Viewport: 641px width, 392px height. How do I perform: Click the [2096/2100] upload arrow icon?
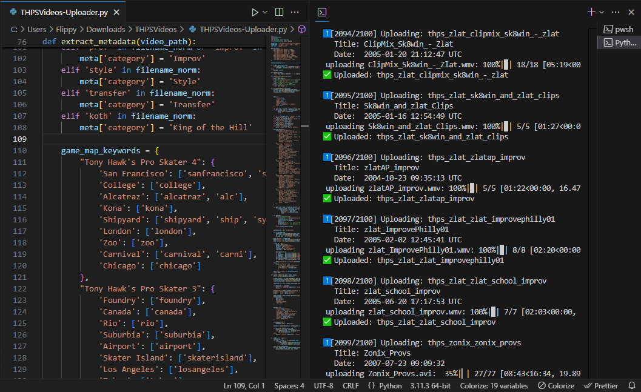click(327, 157)
